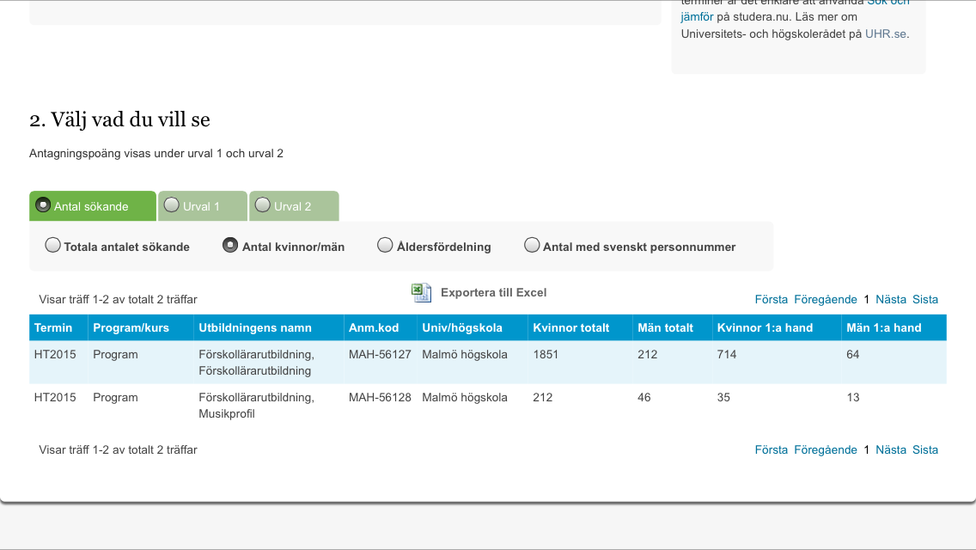
Task: Switch to the Urval 1 tab
Action: (202, 206)
